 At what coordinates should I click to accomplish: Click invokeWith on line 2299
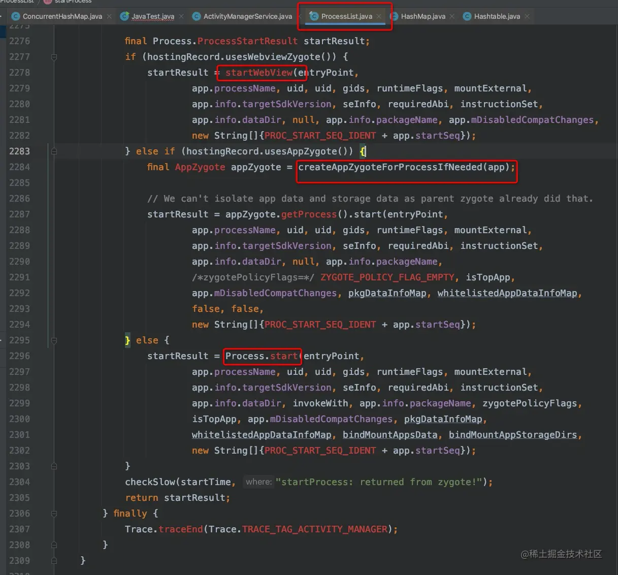tap(320, 403)
